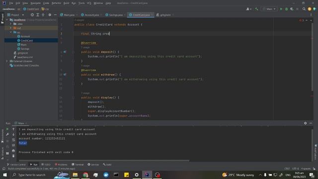Collapse the JavaDemo root node
The height and width of the screenshot is (179, 318).
point(7,20)
